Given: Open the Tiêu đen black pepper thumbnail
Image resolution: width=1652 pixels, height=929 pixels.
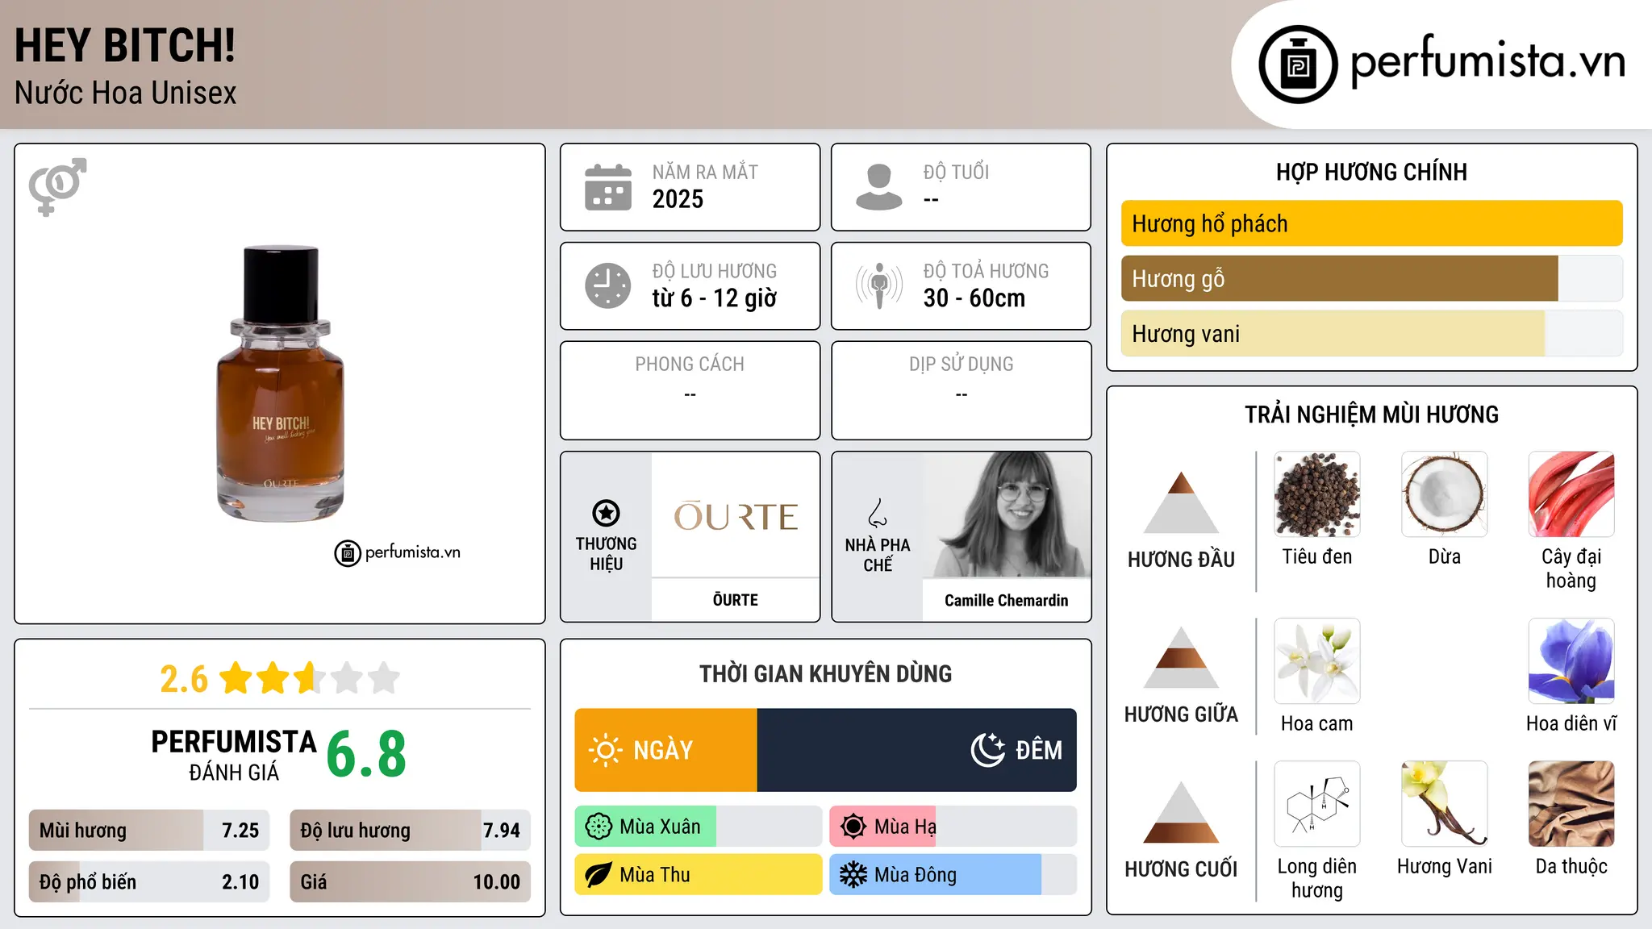Looking at the screenshot, I should tap(1317, 494).
